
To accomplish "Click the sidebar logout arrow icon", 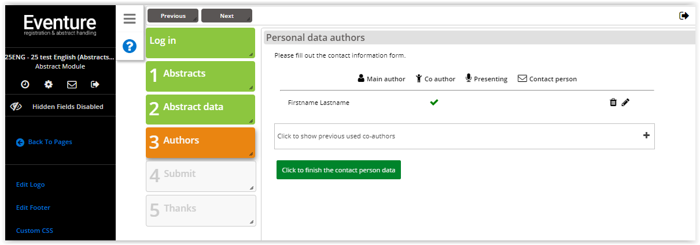I will point(95,84).
